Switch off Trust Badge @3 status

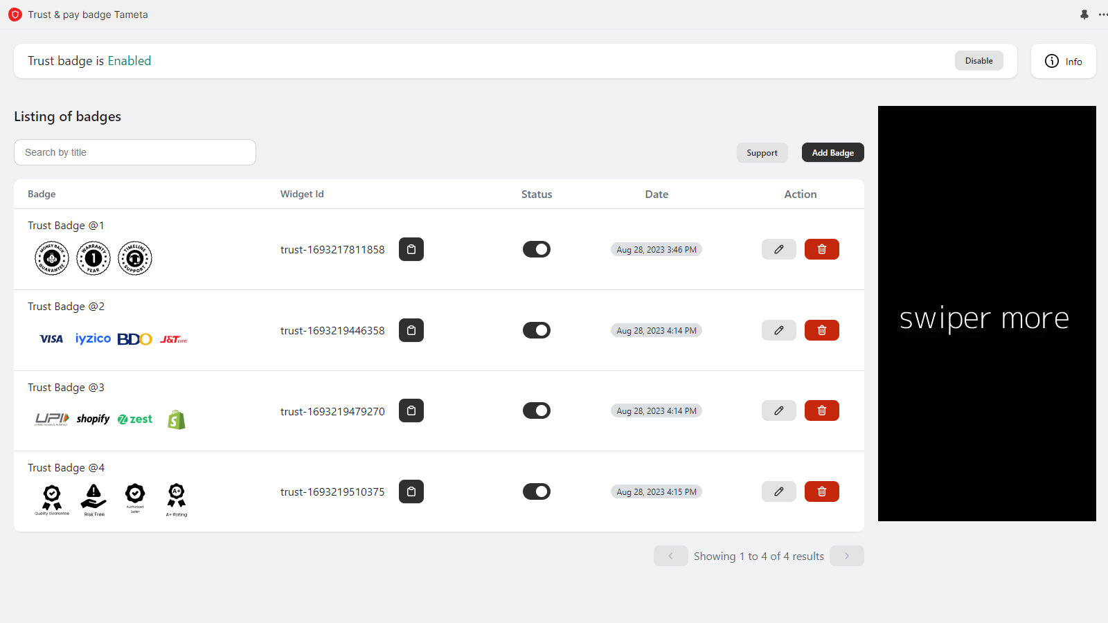pos(536,410)
